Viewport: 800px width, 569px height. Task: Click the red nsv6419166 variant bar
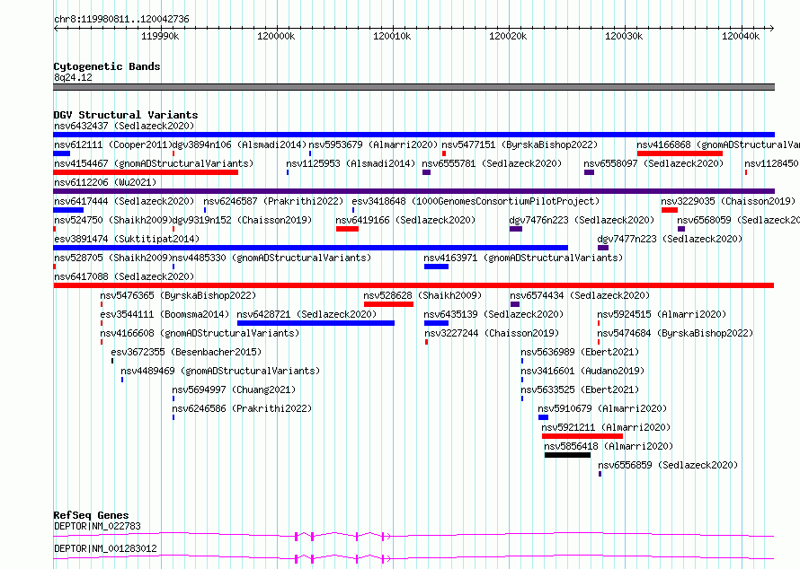pyautogui.click(x=348, y=229)
